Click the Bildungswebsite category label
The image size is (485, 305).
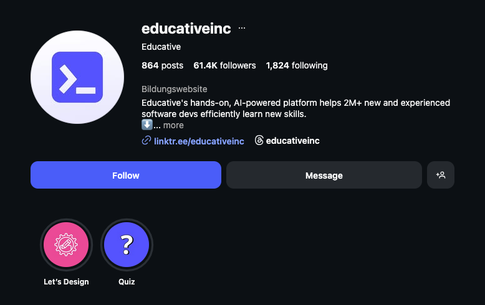[175, 89]
